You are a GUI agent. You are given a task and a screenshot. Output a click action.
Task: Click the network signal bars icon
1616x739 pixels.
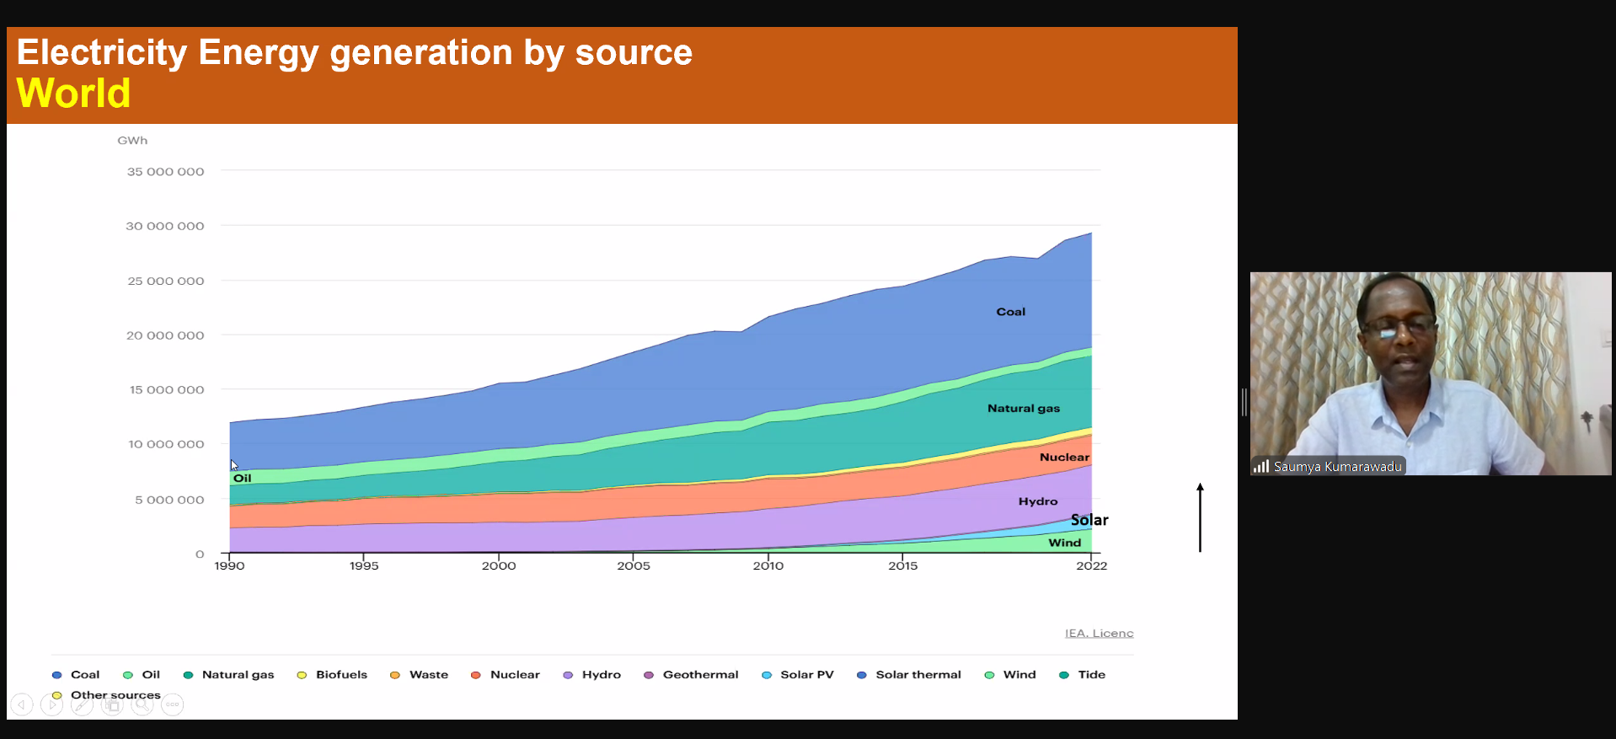pyautogui.click(x=1261, y=466)
